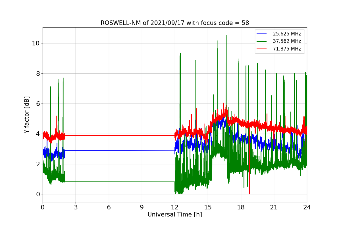The height and width of the screenshot is (227, 341).
Task: Select x-axis tick label 9
Action: click(x=142, y=207)
